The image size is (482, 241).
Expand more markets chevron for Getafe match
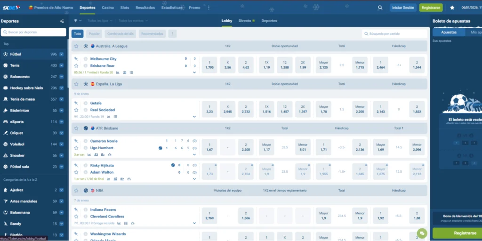(194, 117)
